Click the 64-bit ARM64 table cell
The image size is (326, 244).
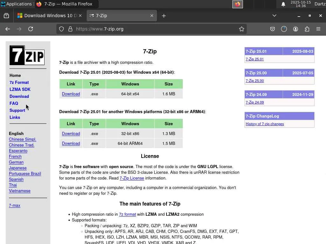(130, 143)
